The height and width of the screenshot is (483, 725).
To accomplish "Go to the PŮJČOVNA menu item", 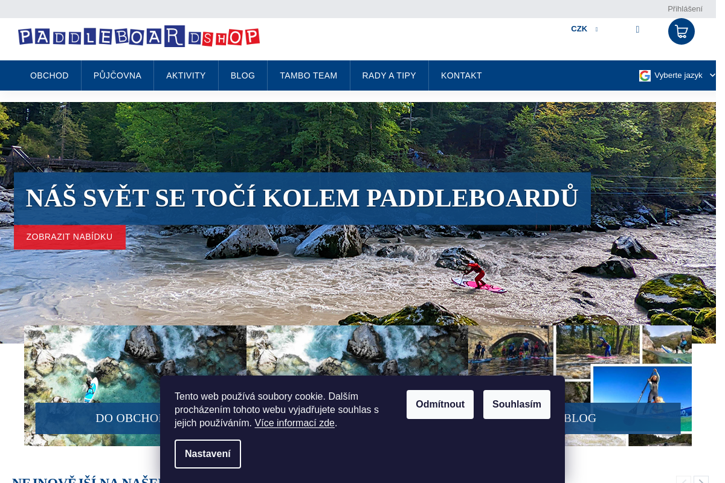I will (117, 75).
